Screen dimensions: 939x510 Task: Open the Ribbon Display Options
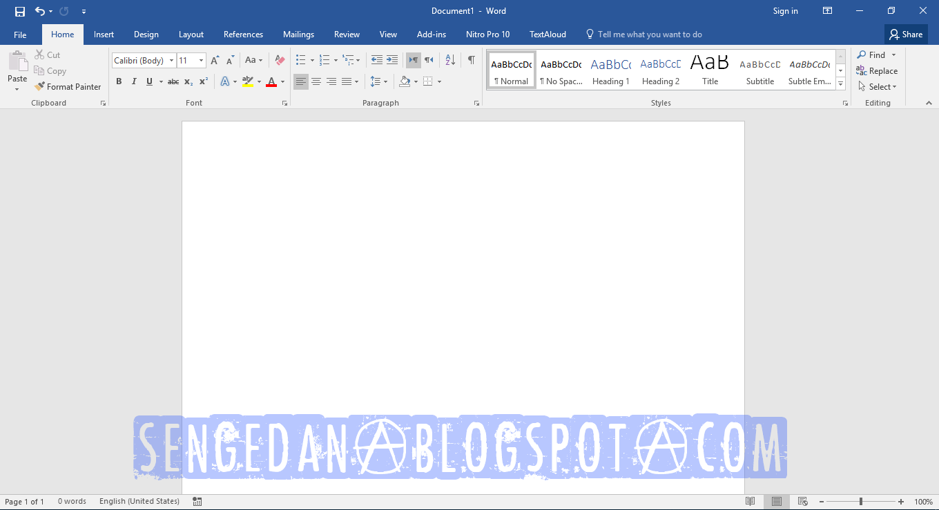(827, 11)
